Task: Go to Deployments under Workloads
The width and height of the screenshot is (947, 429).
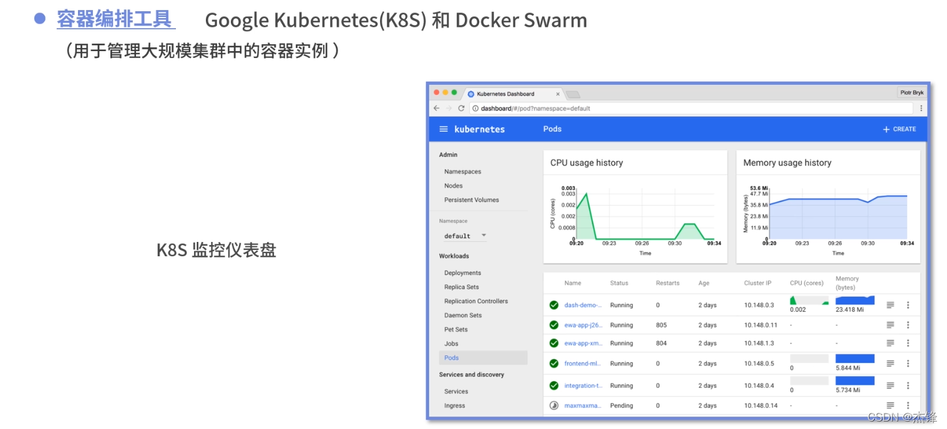Action: tap(463, 273)
